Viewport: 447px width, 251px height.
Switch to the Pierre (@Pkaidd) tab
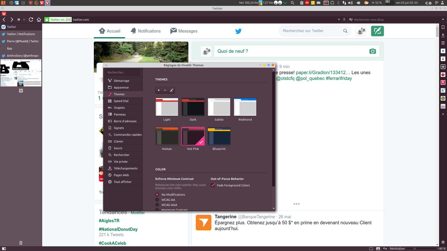click(21, 41)
